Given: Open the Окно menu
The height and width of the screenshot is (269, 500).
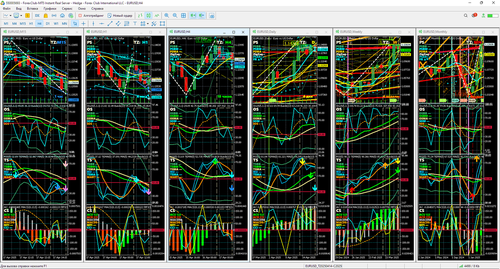Looking at the screenshot, I should coord(82,8).
